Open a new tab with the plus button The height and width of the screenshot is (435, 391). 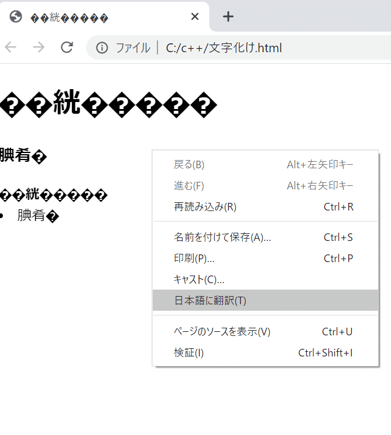(228, 16)
